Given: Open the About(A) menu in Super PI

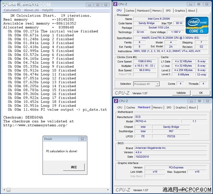Looking at the screenshot, I should [32, 10].
